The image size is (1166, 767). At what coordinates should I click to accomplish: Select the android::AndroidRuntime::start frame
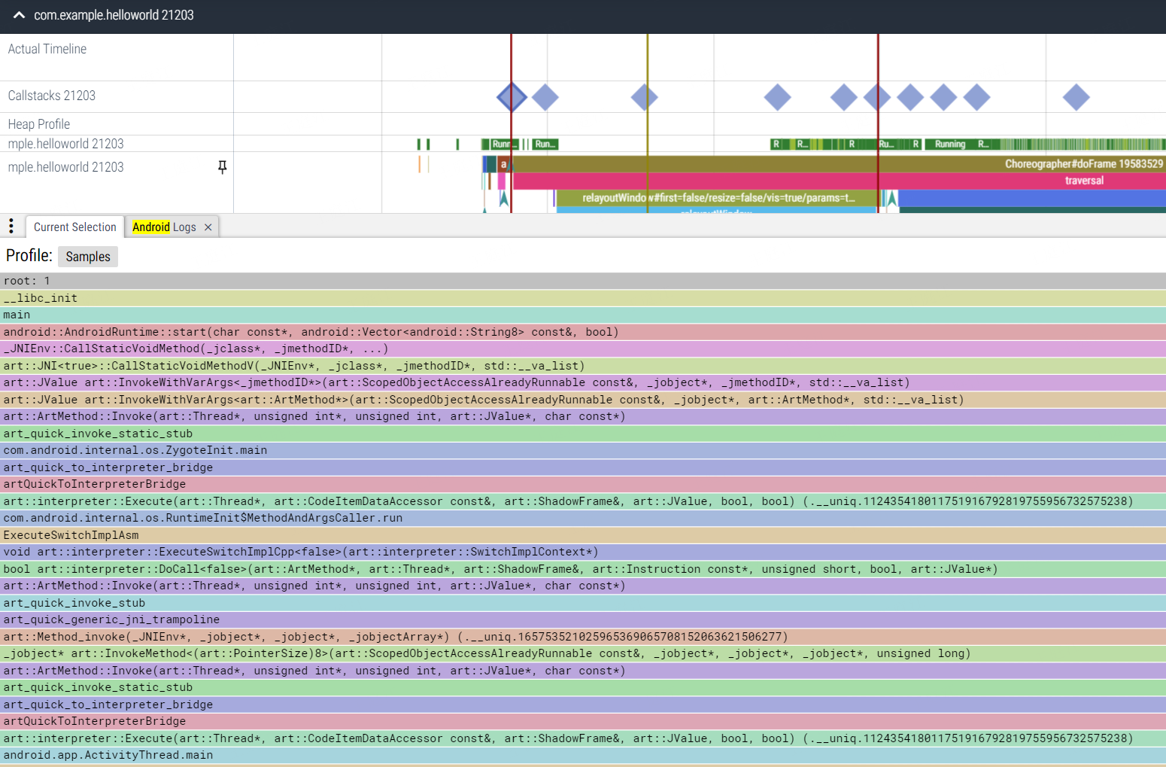pyautogui.click(x=583, y=332)
